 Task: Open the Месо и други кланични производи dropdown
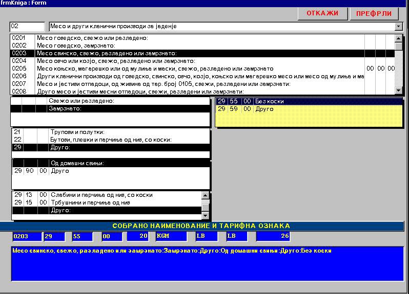pyautogui.click(x=399, y=27)
